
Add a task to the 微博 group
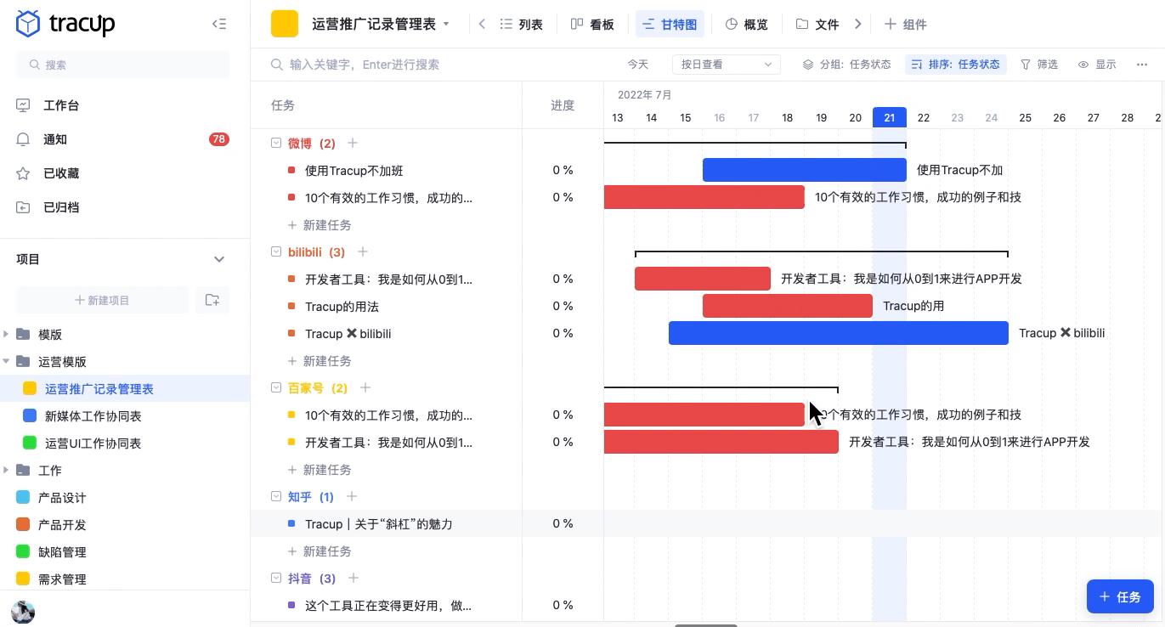(x=353, y=144)
